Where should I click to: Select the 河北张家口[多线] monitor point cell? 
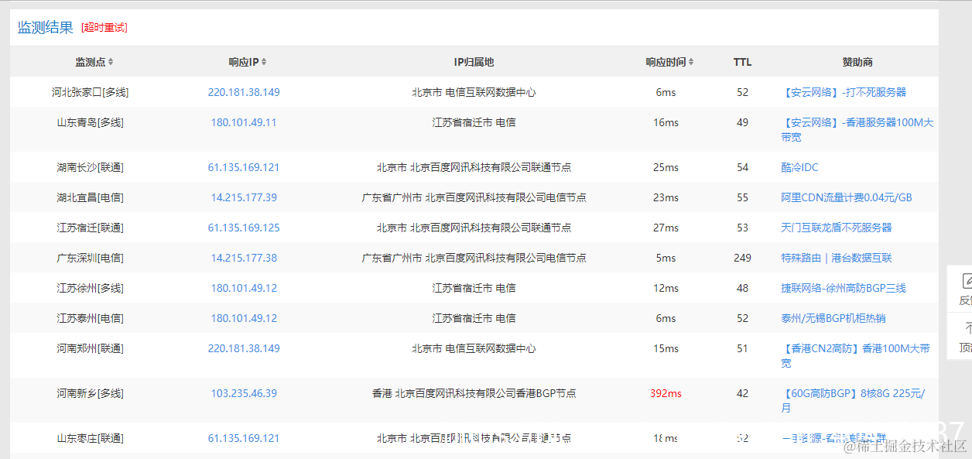(90, 92)
